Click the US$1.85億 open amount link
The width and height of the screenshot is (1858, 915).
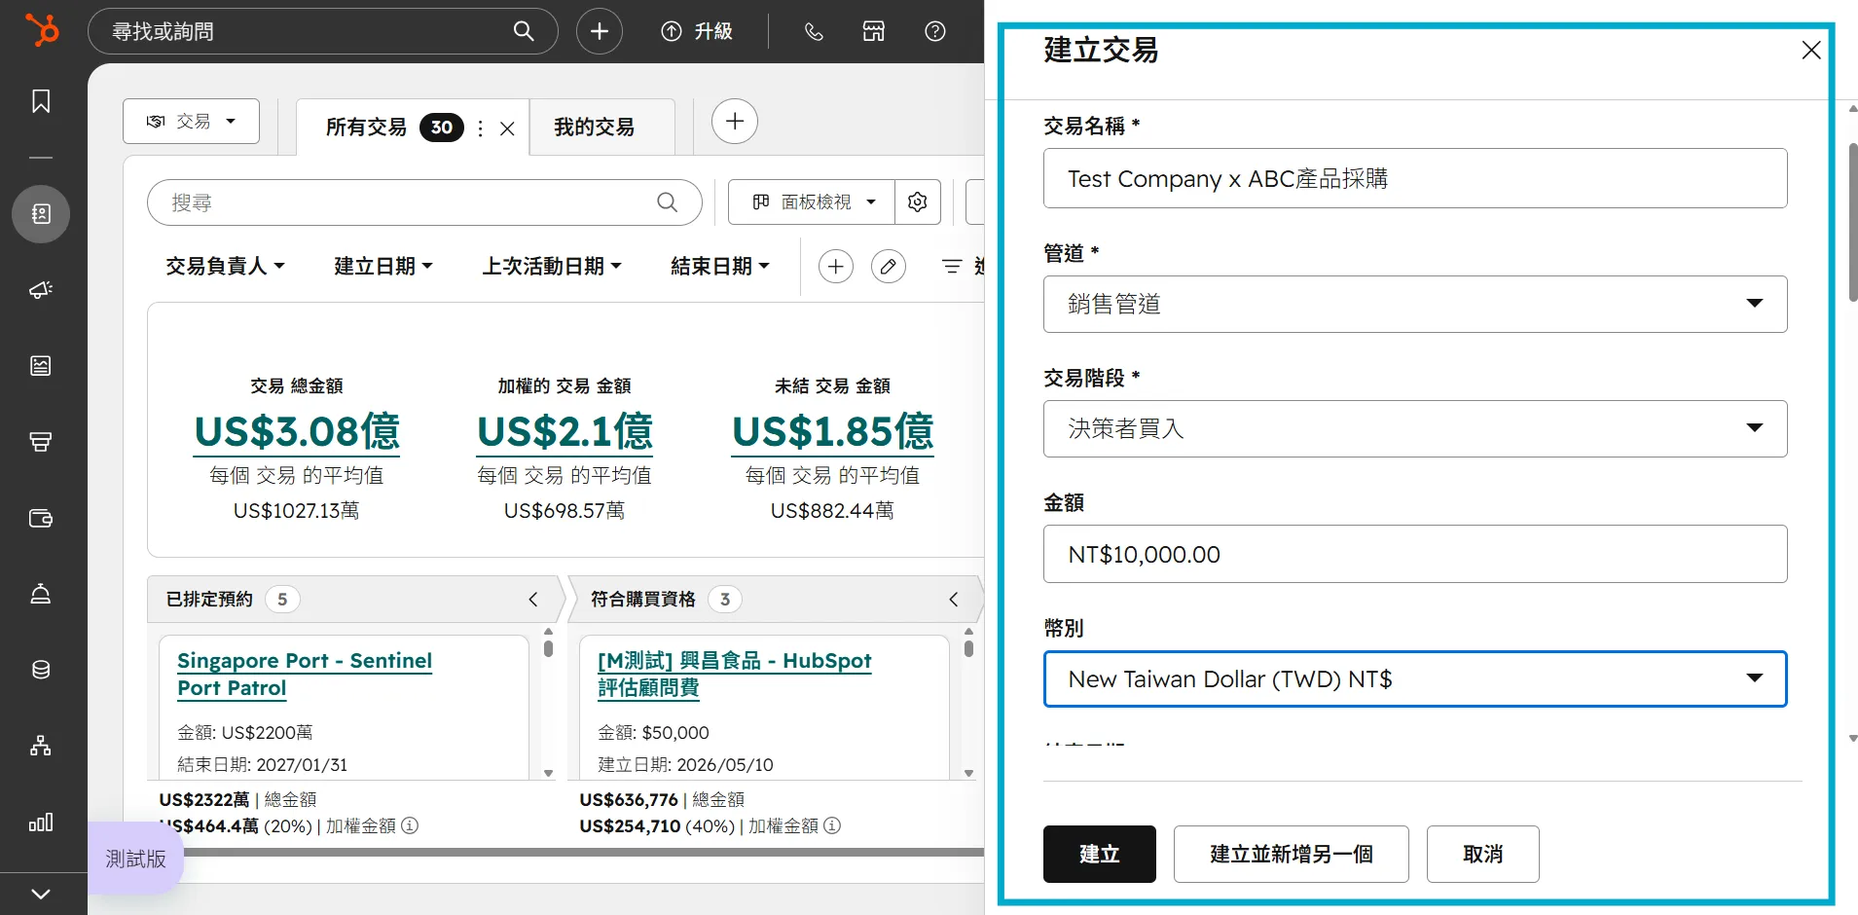[832, 431]
